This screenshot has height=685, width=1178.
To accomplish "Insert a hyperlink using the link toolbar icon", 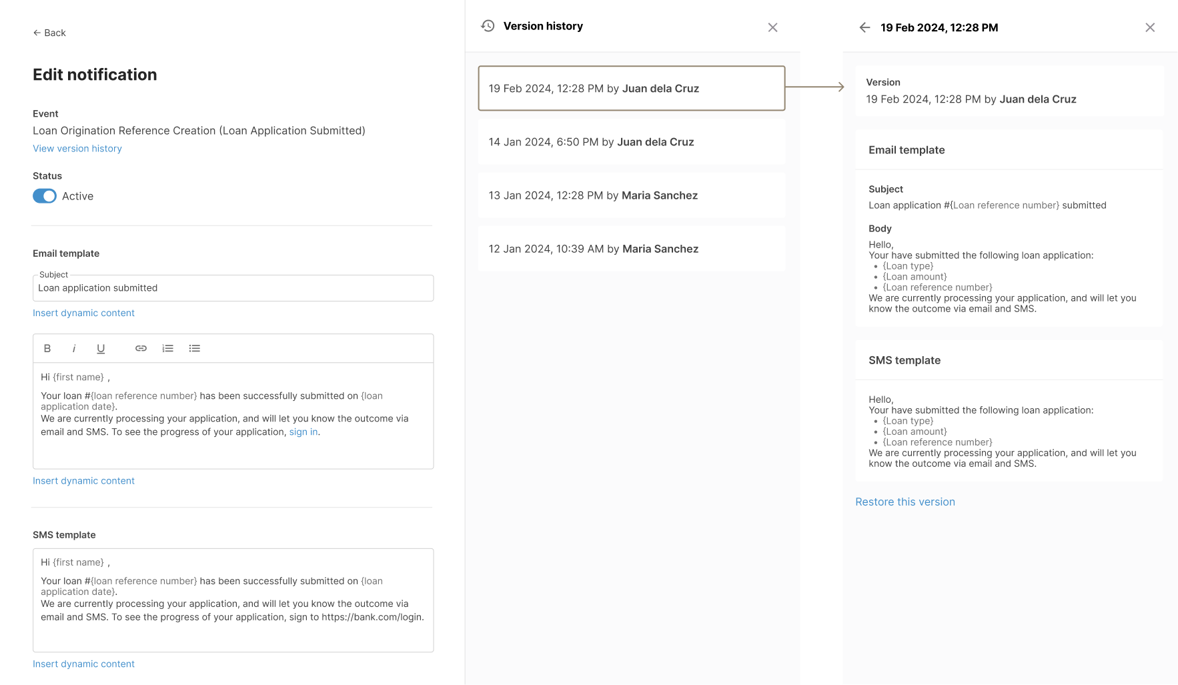I will pos(141,348).
